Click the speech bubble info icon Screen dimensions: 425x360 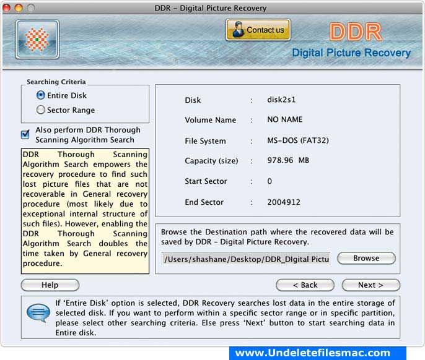tap(38, 312)
